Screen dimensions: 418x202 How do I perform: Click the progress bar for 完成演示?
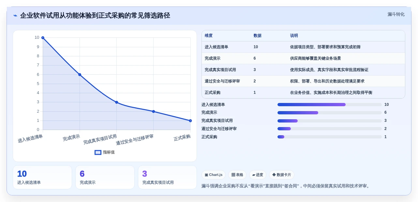[329, 113]
